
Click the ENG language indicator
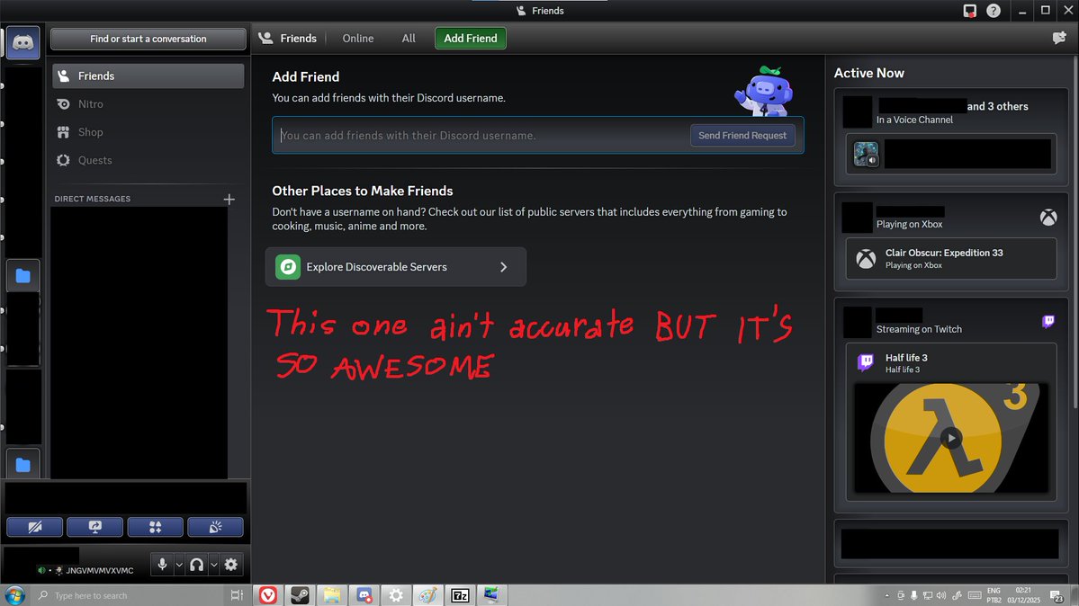click(994, 591)
